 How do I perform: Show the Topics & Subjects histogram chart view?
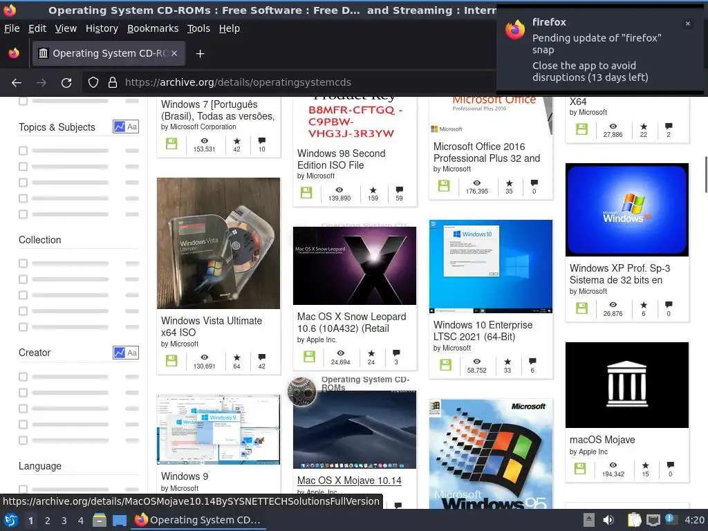point(119,127)
